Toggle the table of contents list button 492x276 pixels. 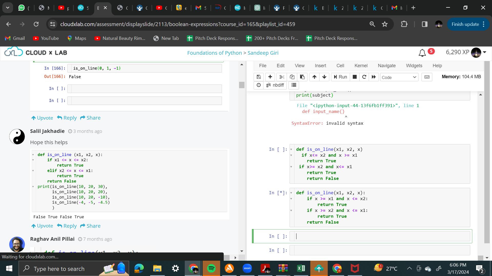pyautogui.click(x=294, y=85)
